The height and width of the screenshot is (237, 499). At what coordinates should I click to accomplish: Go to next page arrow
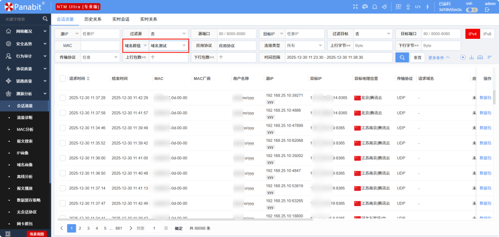tap(131, 228)
